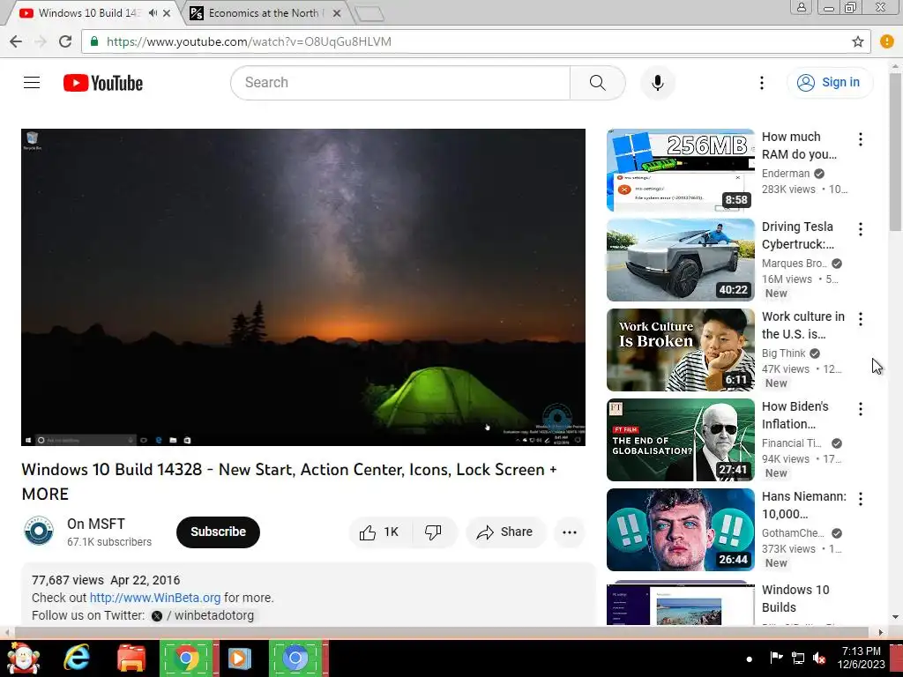Open the WinBeta.org link
This screenshot has width=903, height=677.
155,598
